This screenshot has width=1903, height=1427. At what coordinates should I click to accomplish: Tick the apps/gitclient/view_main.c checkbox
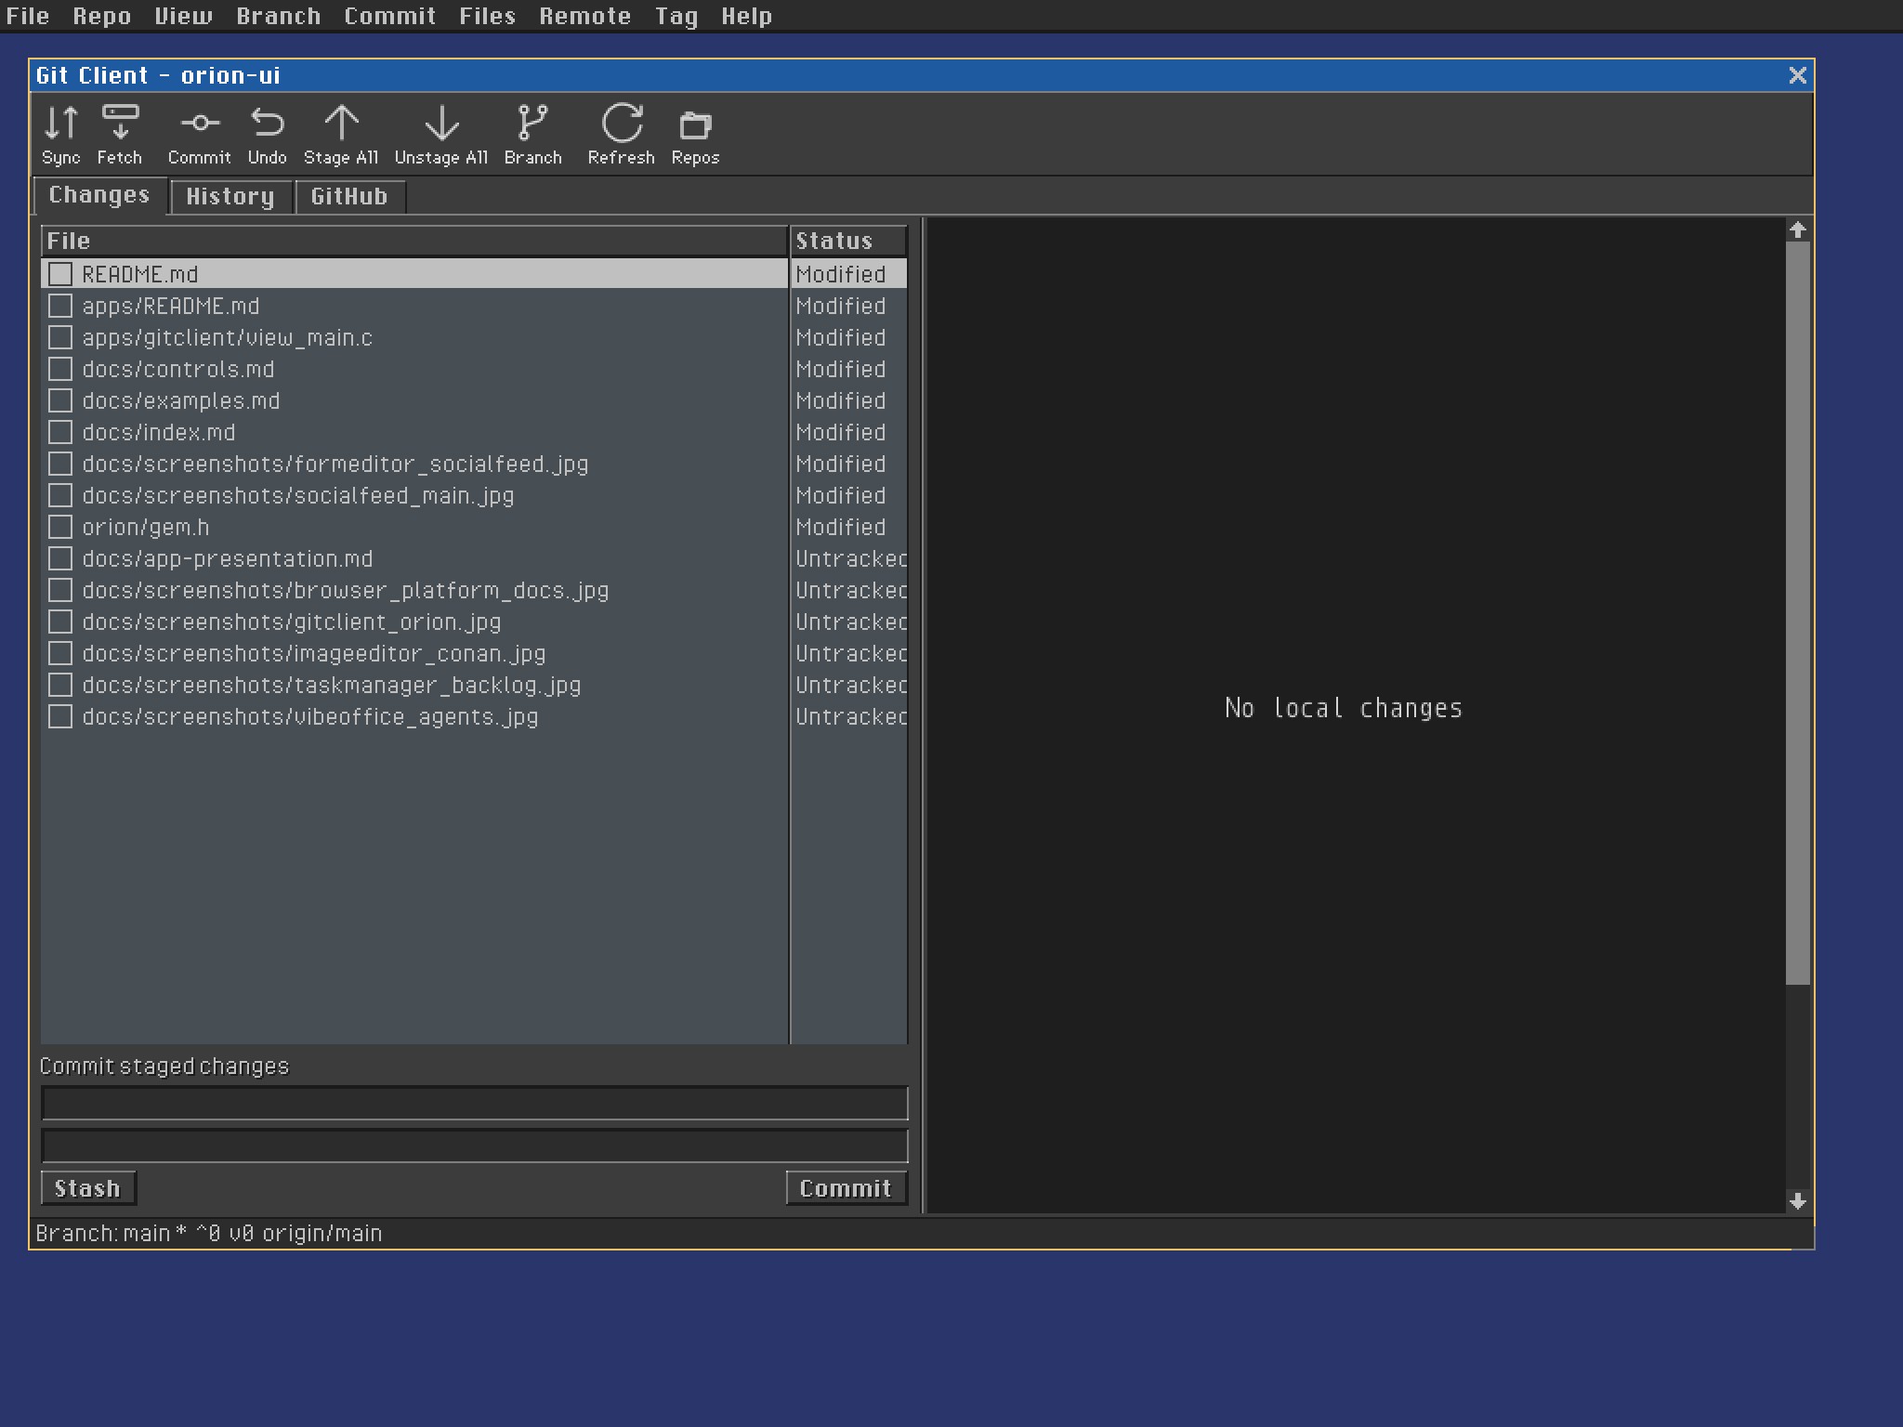tap(60, 337)
